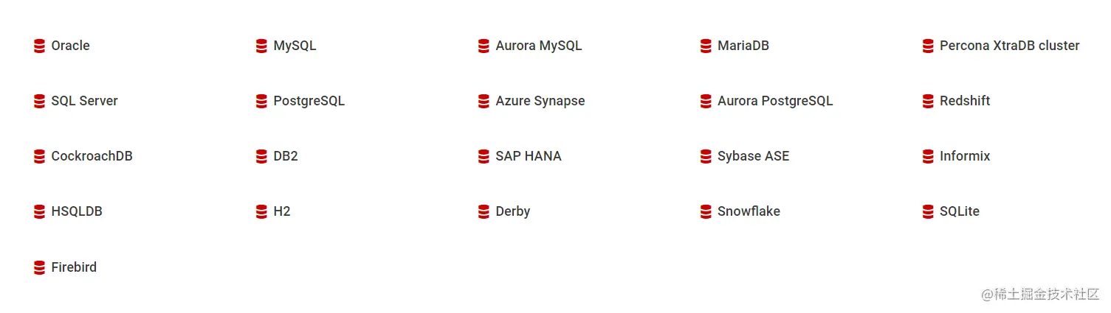Select the DB2 label
Image resolution: width=1111 pixels, height=313 pixels.
pos(285,156)
